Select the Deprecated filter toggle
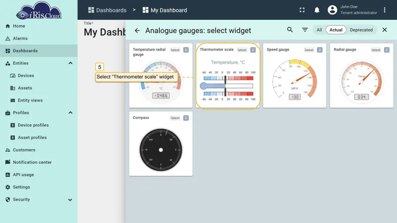This screenshot has height=223, width=397. [x=361, y=30]
